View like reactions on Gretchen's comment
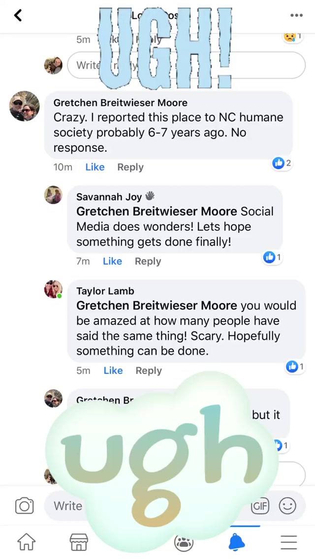The height and width of the screenshot is (559, 315). (282, 163)
